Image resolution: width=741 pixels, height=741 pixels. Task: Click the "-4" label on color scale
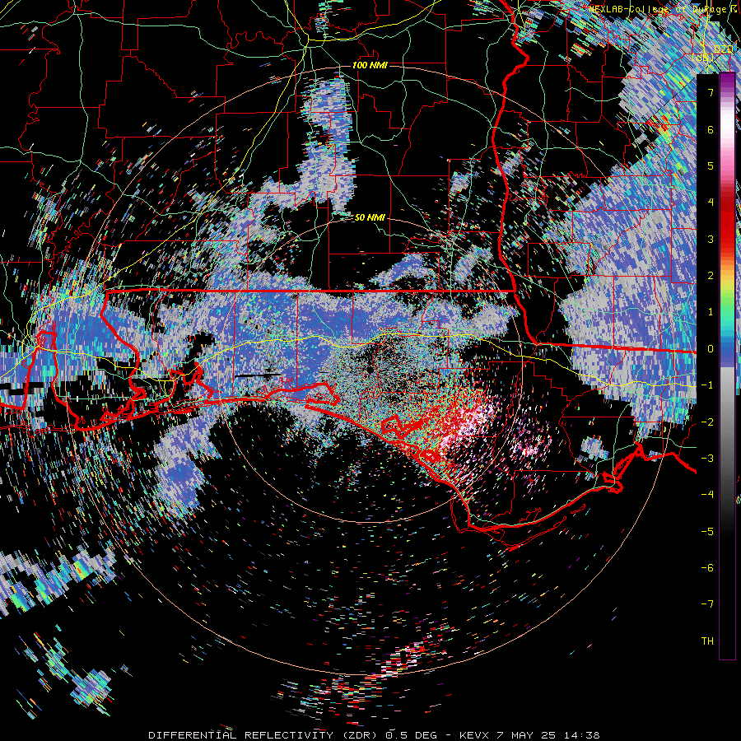pos(707,494)
